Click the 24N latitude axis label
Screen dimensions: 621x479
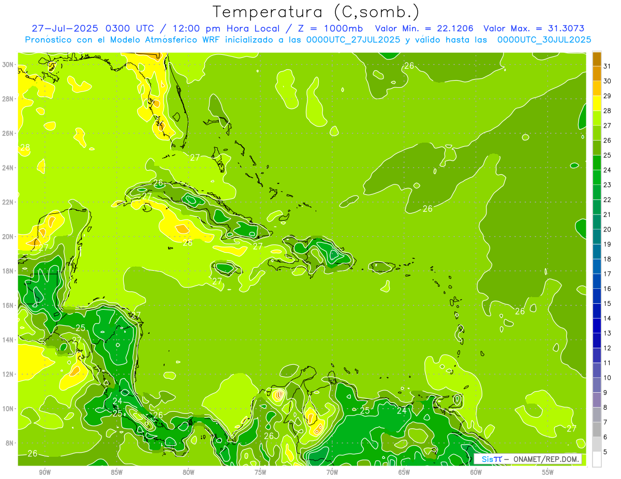pyautogui.click(x=7, y=168)
